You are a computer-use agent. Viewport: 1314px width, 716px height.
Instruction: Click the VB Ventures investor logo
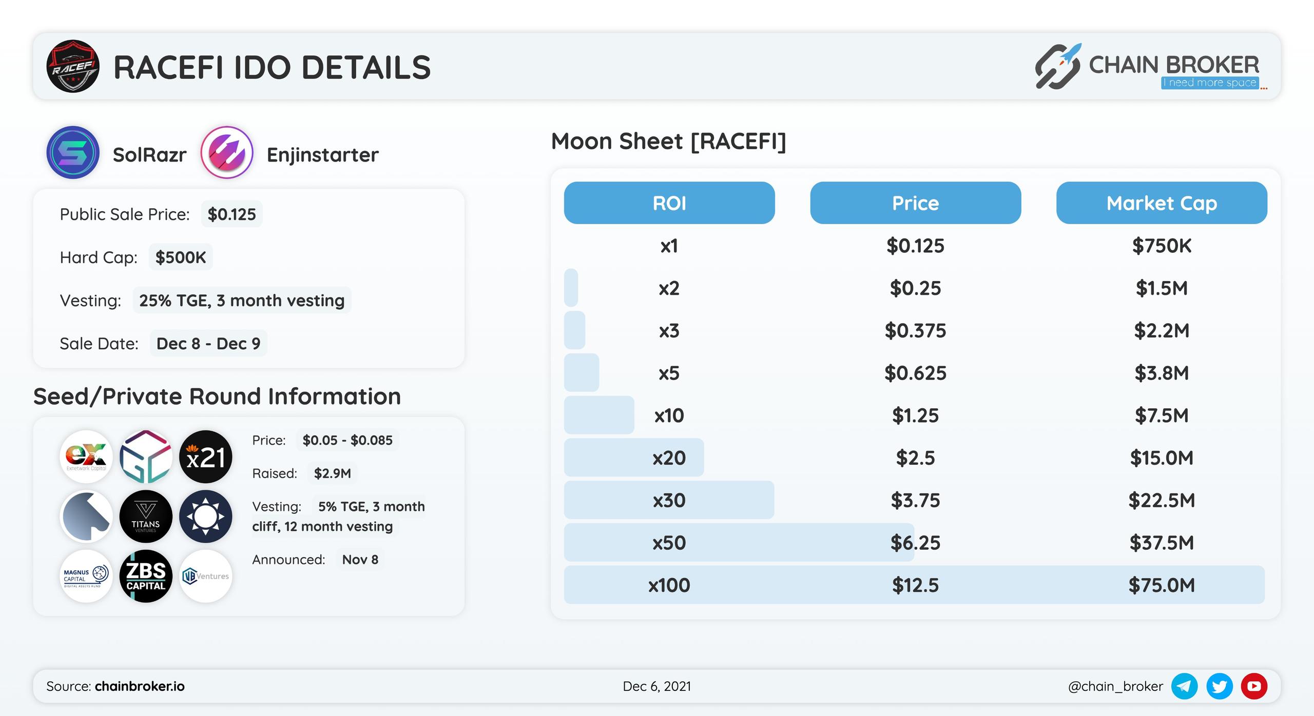(x=205, y=576)
